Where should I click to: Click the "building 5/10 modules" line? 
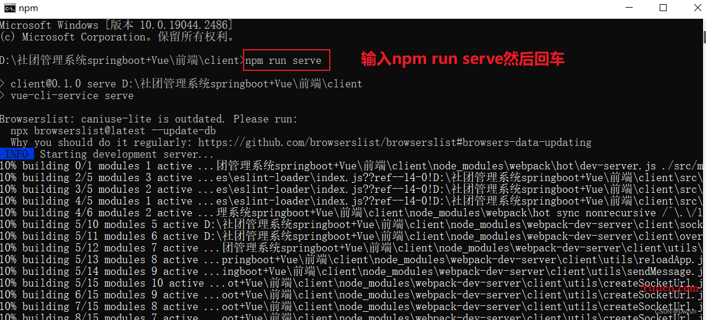[352, 224]
